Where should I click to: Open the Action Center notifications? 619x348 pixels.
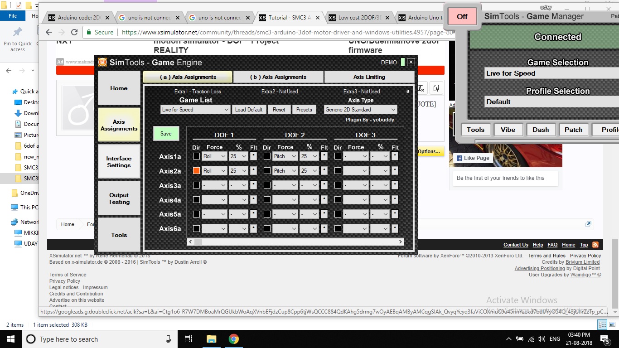605,339
